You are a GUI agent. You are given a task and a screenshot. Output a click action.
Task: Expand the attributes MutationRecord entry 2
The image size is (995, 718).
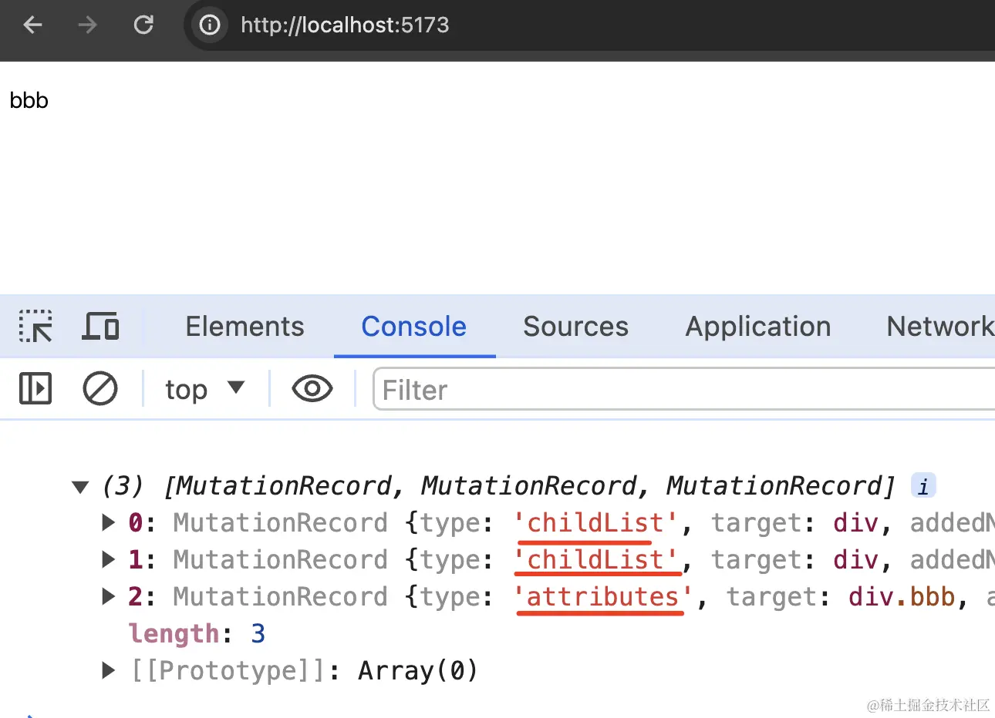pos(108,596)
